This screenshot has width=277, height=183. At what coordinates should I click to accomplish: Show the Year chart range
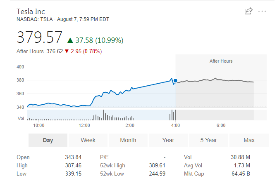coord(168,140)
